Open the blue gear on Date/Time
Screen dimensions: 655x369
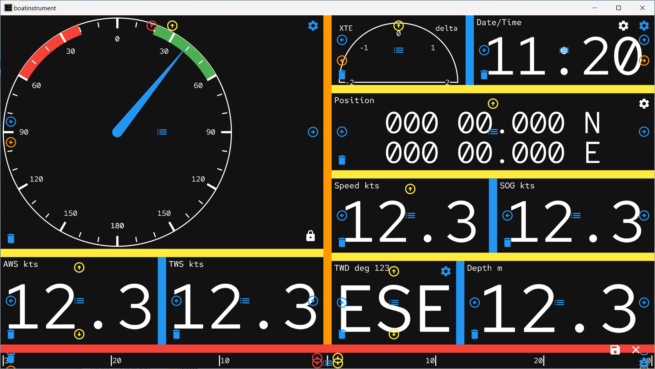[644, 26]
